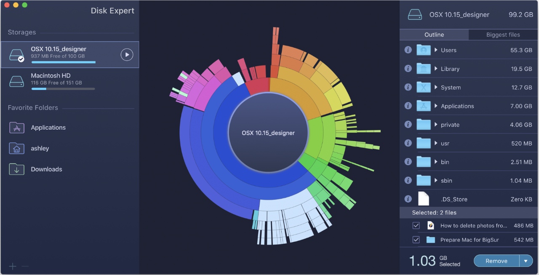The height and width of the screenshot is (275, 539).
Task: Open the ashley home folder icon
Action: pos(17,148)
